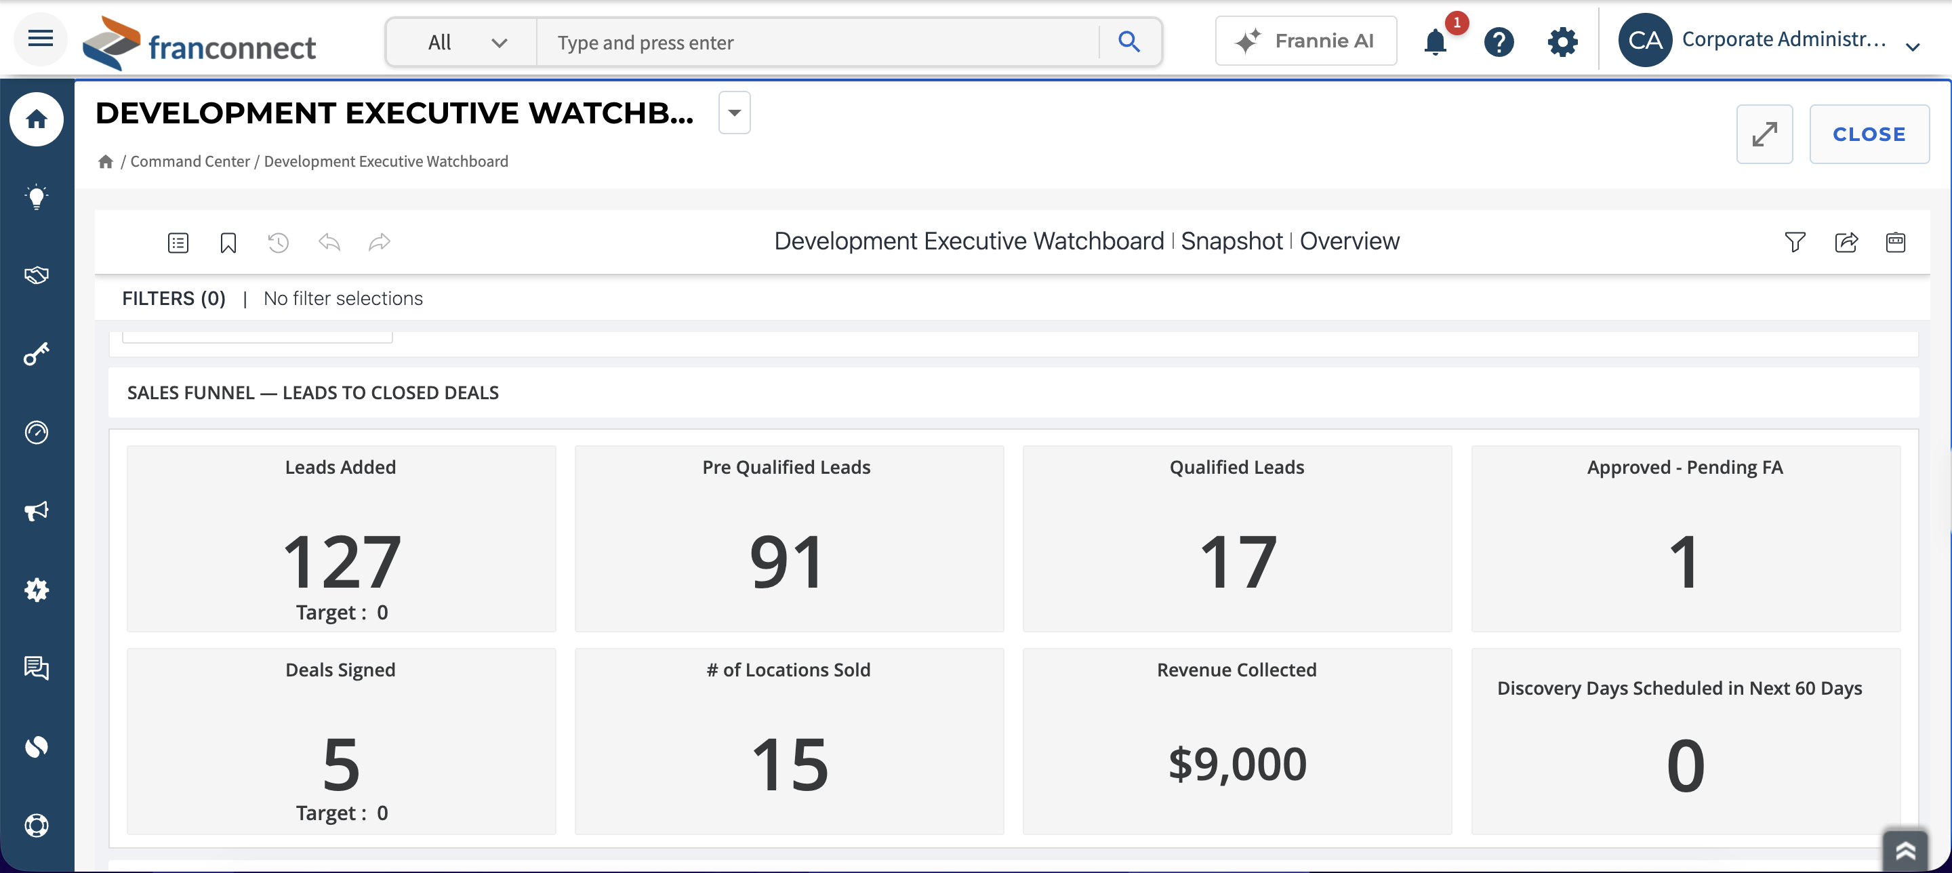
Task: Click the FranConnect logo
Action: (199, 43)
